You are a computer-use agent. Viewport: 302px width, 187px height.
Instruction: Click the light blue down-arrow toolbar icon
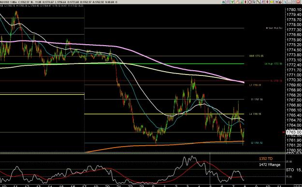coord(285,2)
